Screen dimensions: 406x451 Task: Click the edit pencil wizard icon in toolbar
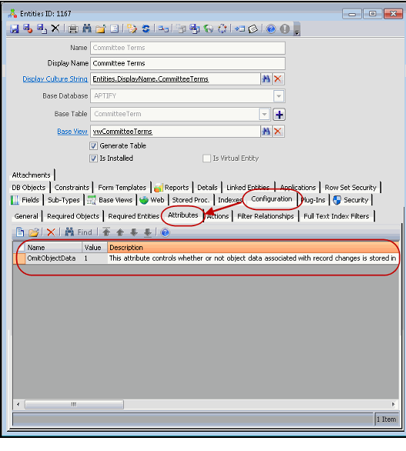(x=133, y=28)
